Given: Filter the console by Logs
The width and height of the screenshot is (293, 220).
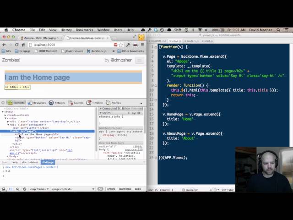Looking at the screenshot, I should click(138, 189).
